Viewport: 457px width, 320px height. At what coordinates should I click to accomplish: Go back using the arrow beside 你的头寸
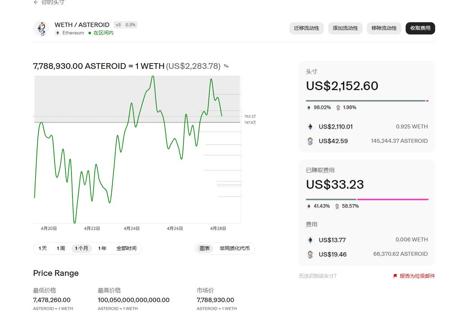(x=36, y=2)
